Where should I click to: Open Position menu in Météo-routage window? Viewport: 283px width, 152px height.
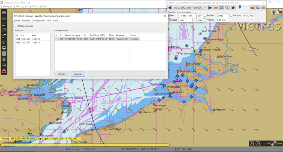pyautogui.click(x=26, y=20)
